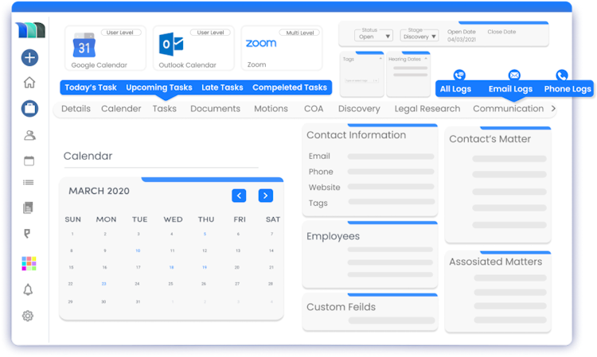Open the Status dropdown showing Open
597x357 pixels.
373,36
